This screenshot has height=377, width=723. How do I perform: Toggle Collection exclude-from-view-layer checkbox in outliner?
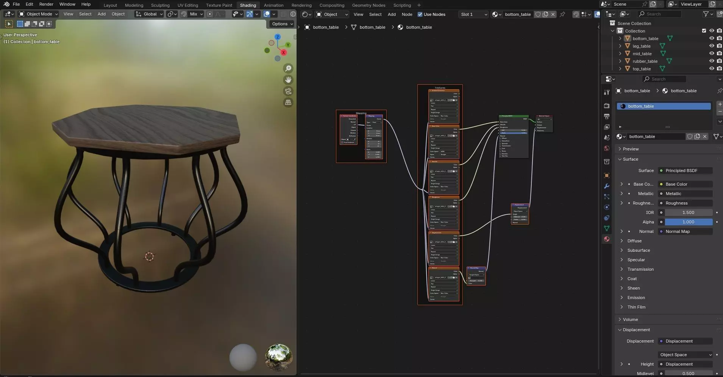[x=704, y=31]
